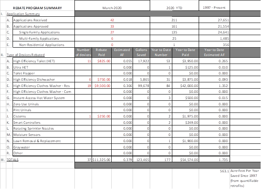Click the Applications Received row label

30,20
